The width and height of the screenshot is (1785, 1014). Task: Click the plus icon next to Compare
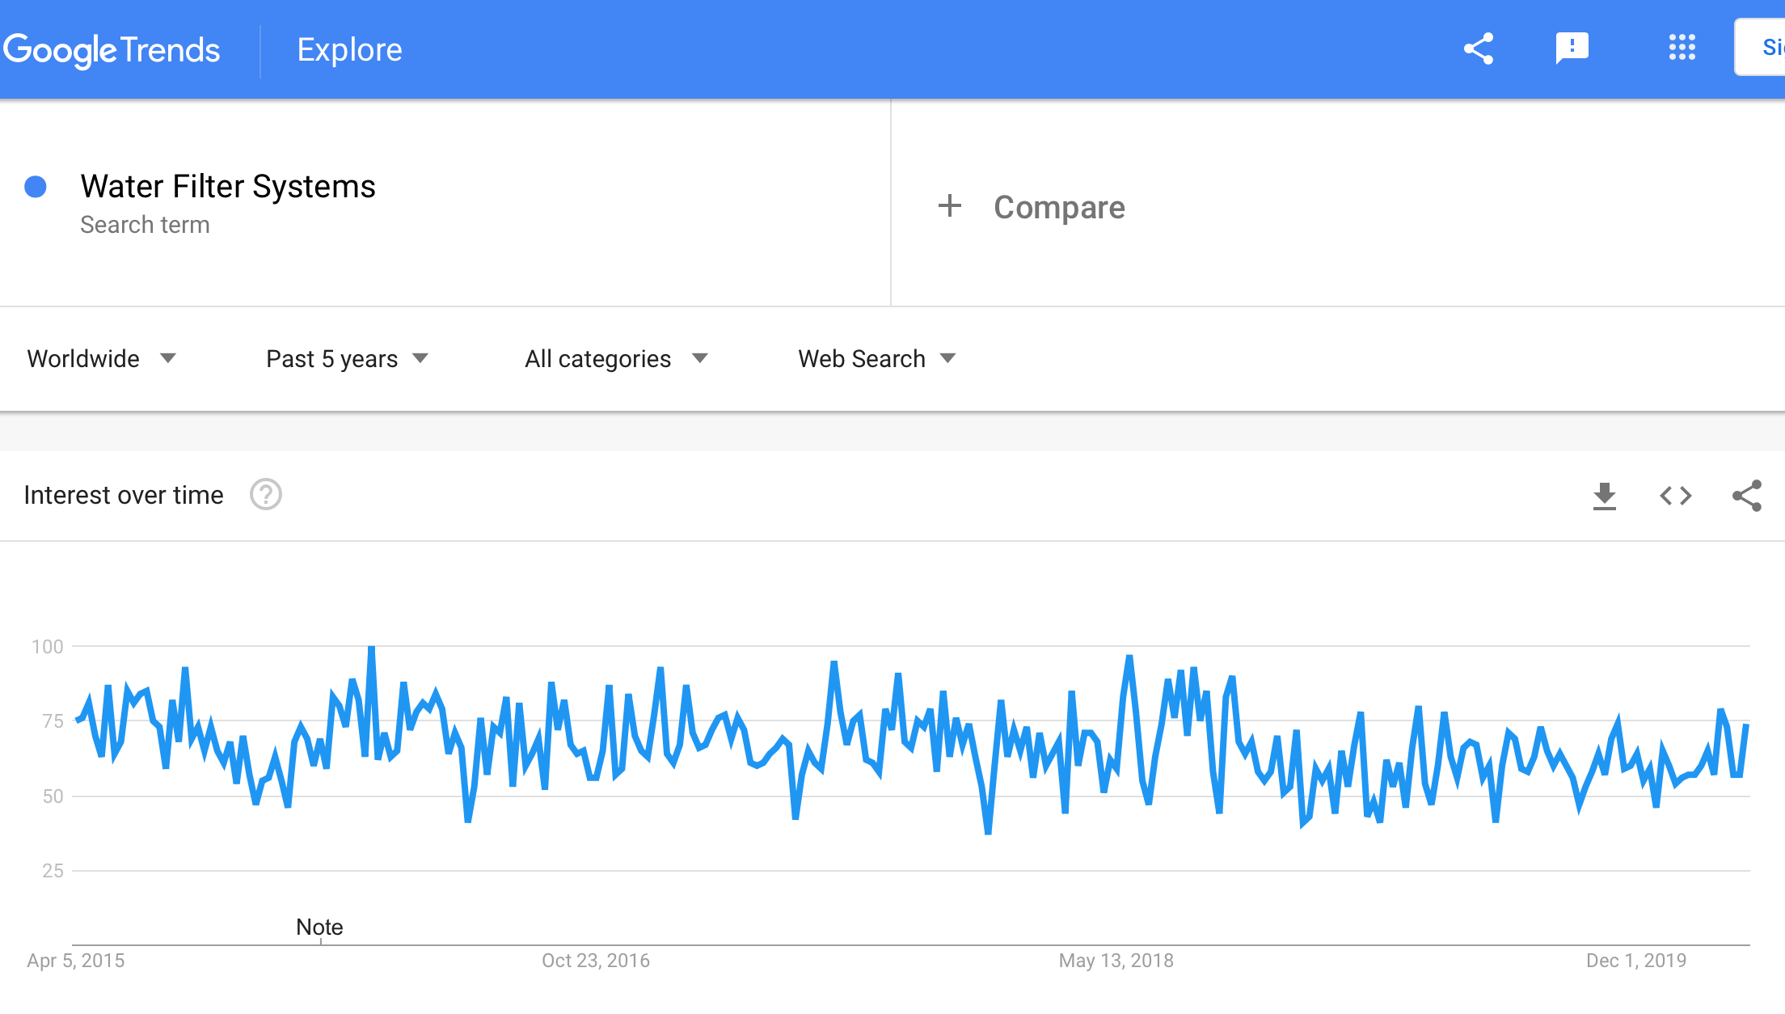point(950,206)
